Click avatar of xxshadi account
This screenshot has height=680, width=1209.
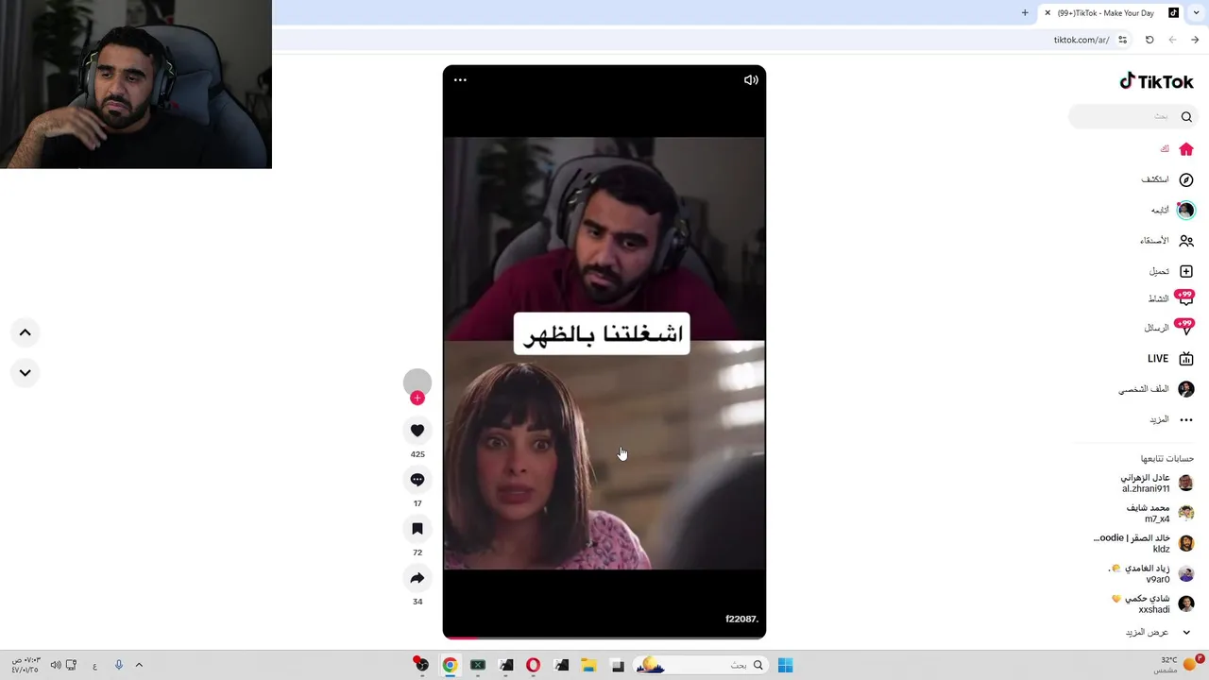click(x=1186, y=603)
